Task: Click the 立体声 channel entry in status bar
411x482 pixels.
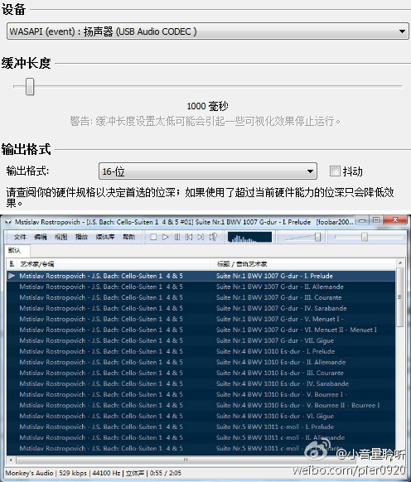Action: pos(135,473)
